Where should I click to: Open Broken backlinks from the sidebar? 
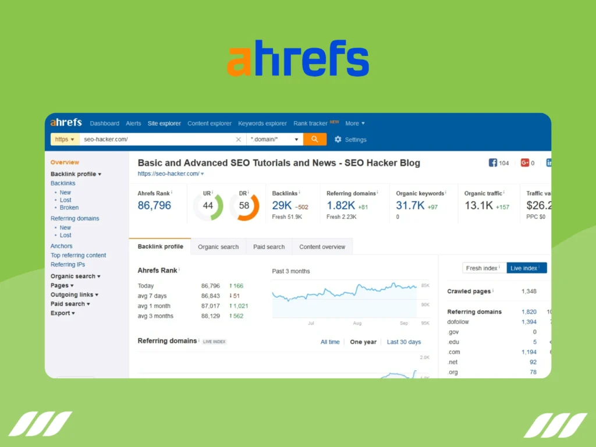pyautogui.click(x=69, y=207)
